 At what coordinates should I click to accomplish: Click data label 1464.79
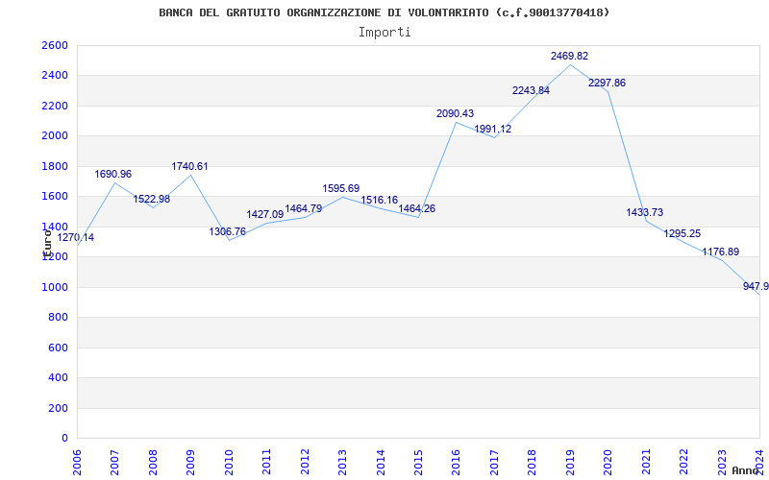tap(304, 208)
